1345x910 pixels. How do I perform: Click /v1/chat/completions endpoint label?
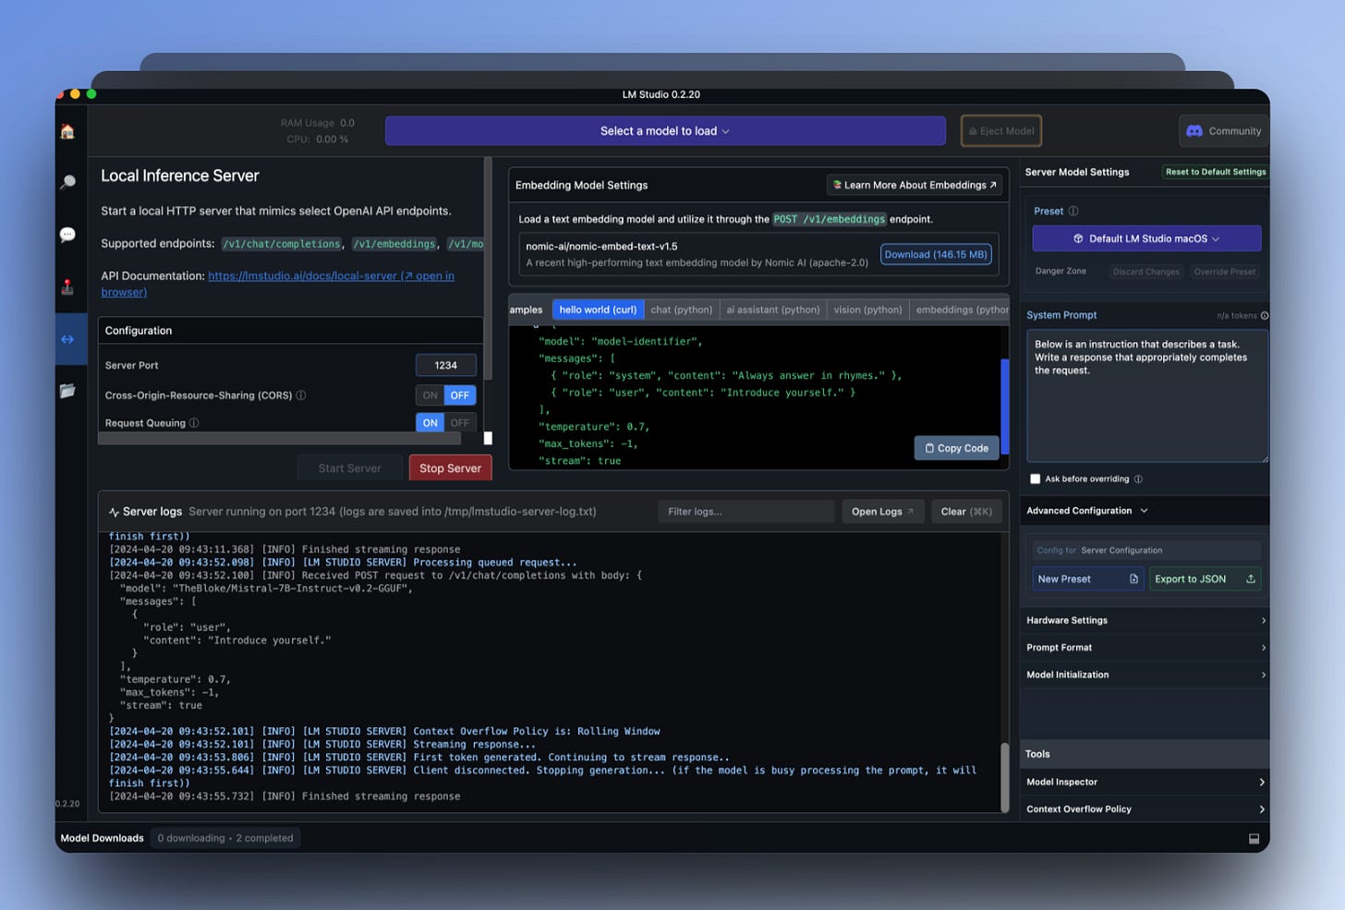[282, 244]
